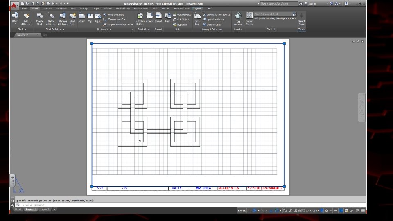
Task: Click the New drawing icon in quick access toolbar
Action: tap(23, 4)
